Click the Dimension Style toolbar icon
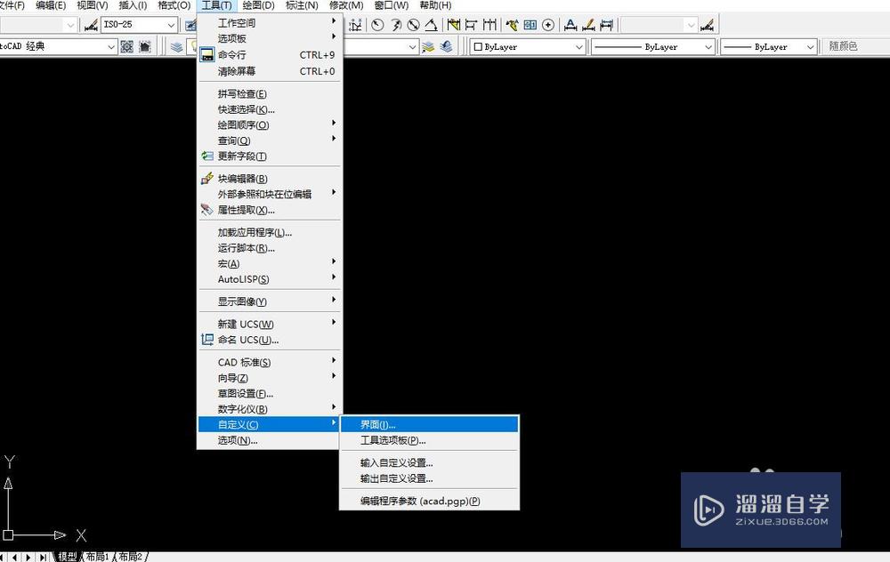The height and width of the screenshot is (562, 890). click(708, 25)
